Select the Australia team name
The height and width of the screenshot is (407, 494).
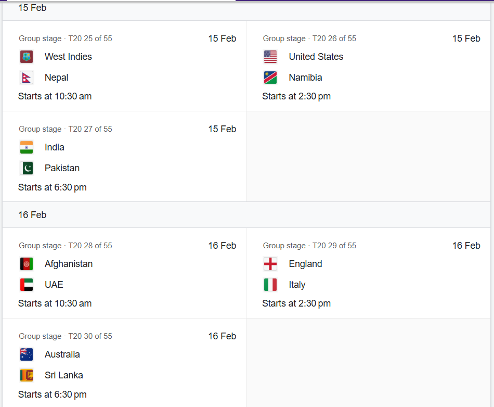pos(62,354)
